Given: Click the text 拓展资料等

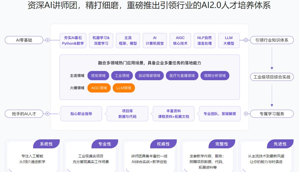Looking at the screenshot, I should point(208,167).
